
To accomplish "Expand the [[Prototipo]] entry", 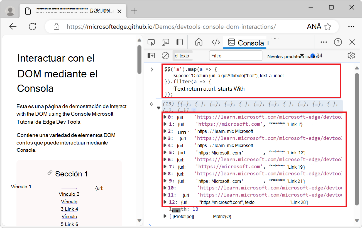I will (165, 216).
